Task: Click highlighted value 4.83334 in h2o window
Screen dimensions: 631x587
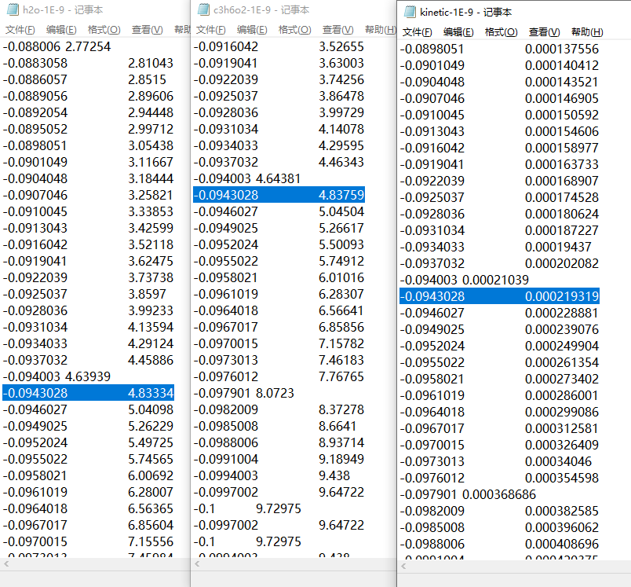Action: tap(151, 393)
